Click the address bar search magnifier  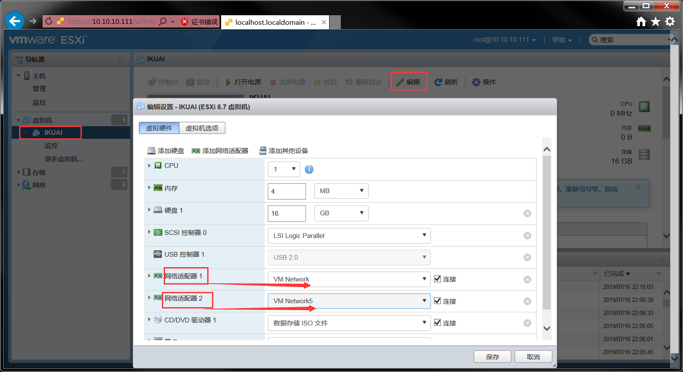point(163,21)
